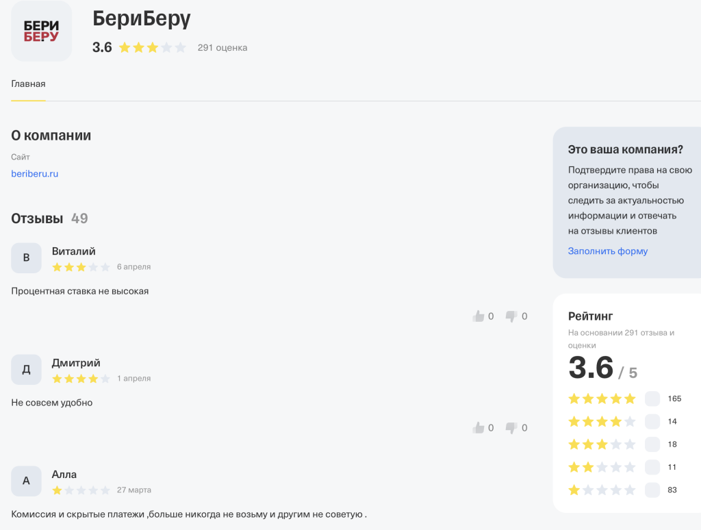The height and width of the screenshot is (530, 701).
Task: Click Виталий's avatar icon
Action: coord(27,258)
